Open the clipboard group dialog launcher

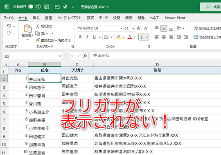point(73,47)
